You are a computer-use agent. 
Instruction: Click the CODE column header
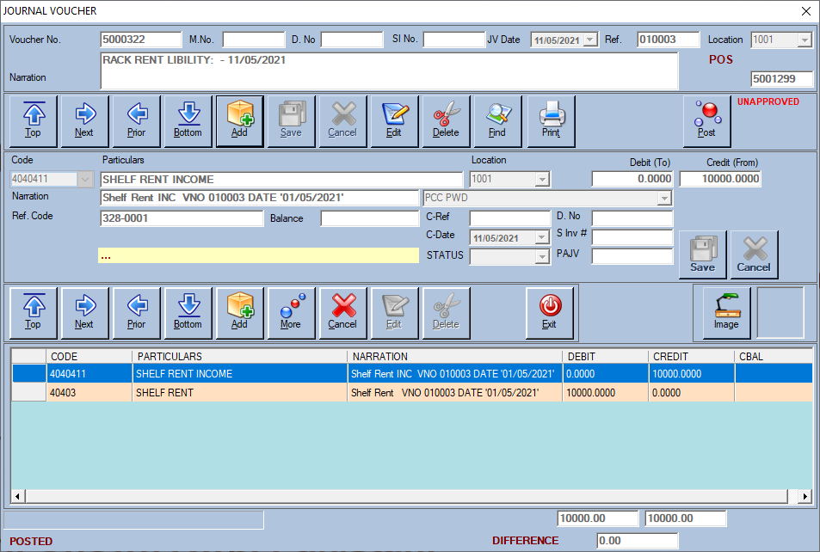(89, 357)
